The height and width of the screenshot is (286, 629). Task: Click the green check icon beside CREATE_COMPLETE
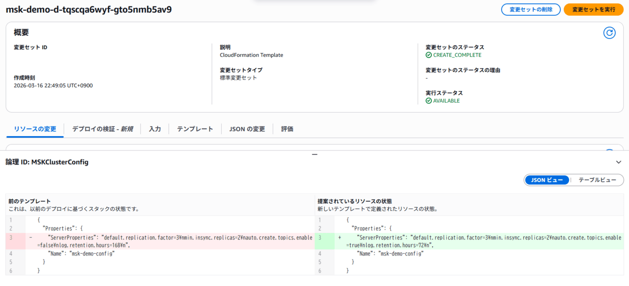click(x=429, y=55)
